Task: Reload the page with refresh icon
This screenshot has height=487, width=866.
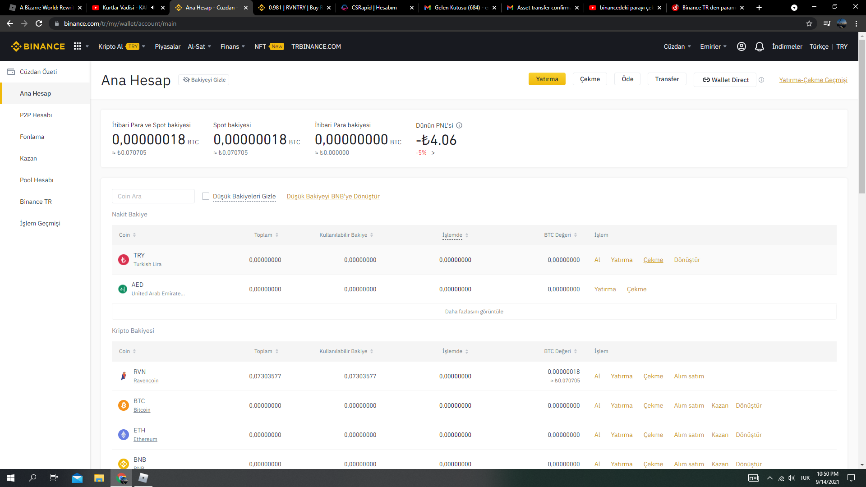Action: [x=39, y=23]
